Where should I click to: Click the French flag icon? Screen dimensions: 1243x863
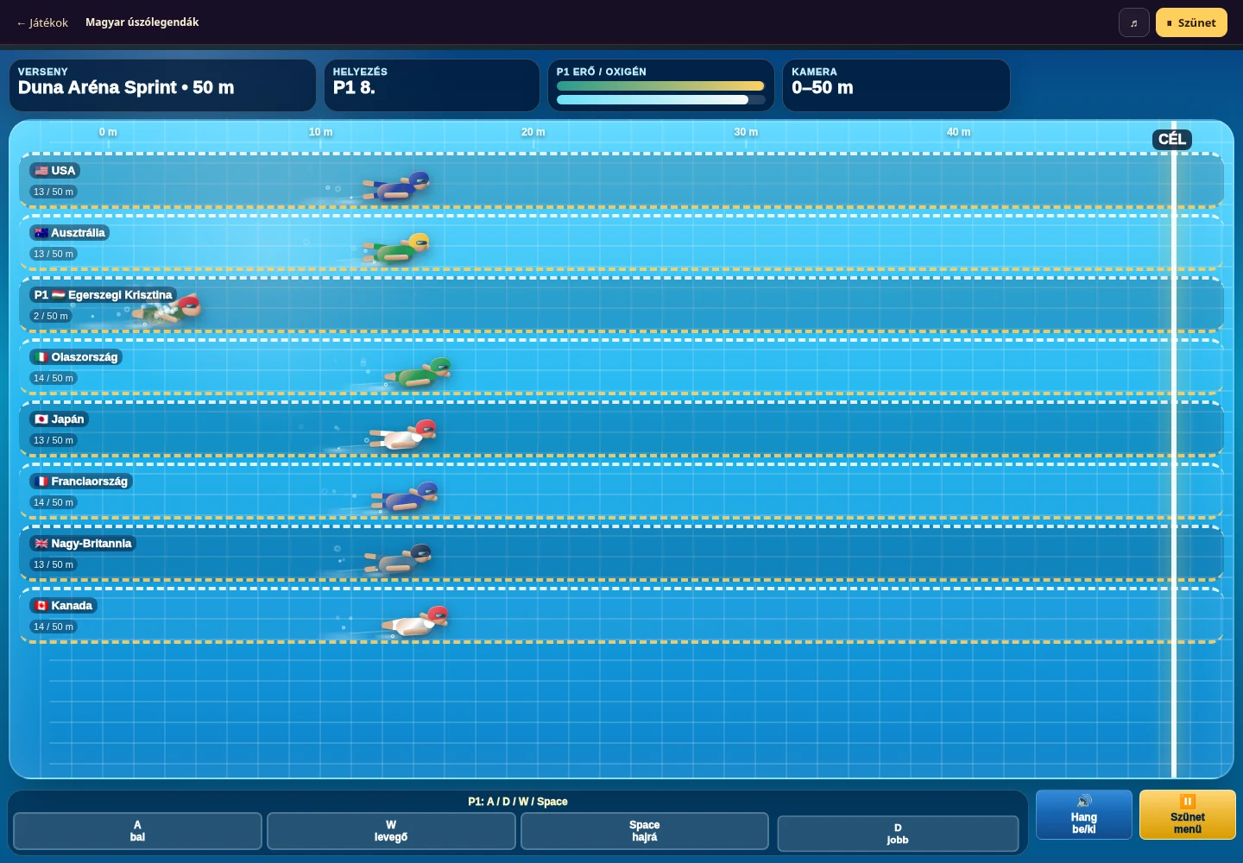pyautogui.click(x=41, y=482)
